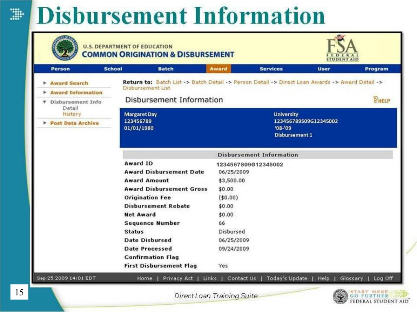This screenshot has height=312, width=417.
Task: Expand the Award Search arrow
Action: pyautogui.click(x=45, y=83)
